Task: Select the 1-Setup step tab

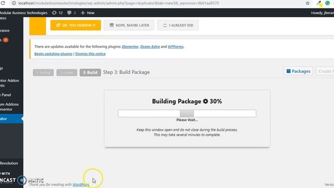Action: click(x=43, y=73)
